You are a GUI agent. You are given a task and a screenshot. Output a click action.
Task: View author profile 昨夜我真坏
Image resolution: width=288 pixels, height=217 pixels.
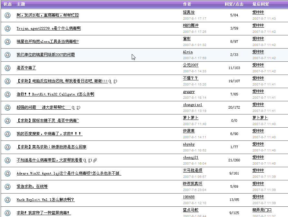(193, 183)
